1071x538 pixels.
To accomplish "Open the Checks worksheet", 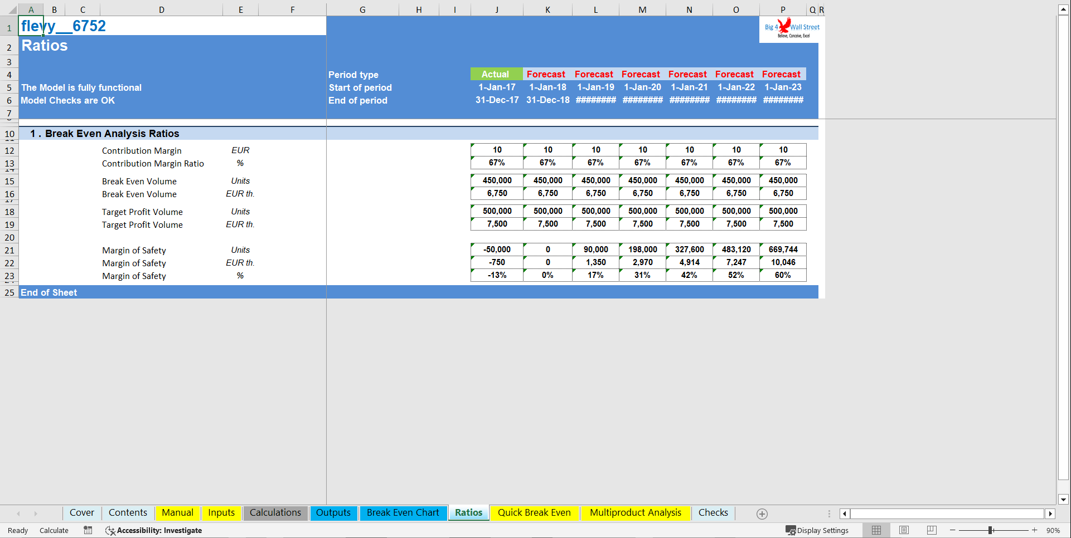I will 713,512.
